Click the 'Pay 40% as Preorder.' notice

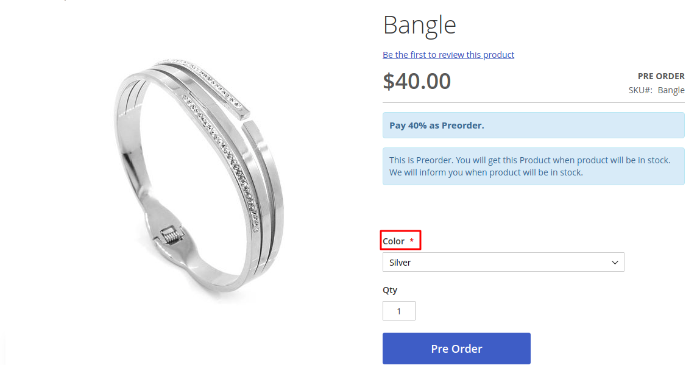coord(534,126)
